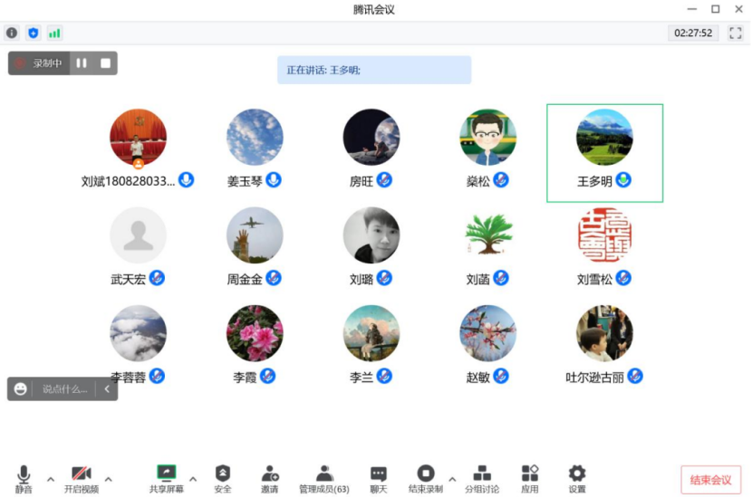
Task: Expand share screen options arrow
Action: click(x=193, y=479)
